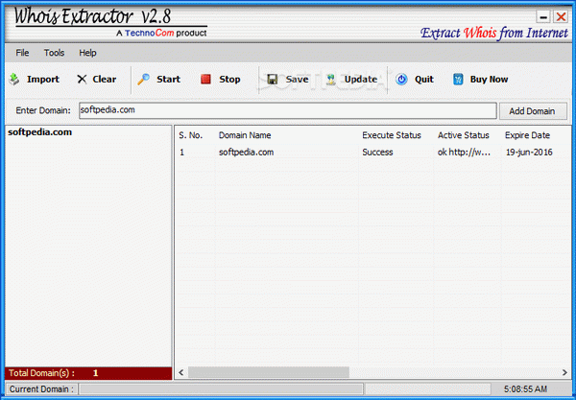Click the Add Domain button
Viewport: 576px width, 400px height.
(532, 111)
